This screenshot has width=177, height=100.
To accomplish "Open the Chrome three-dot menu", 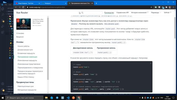I will 173,7.
